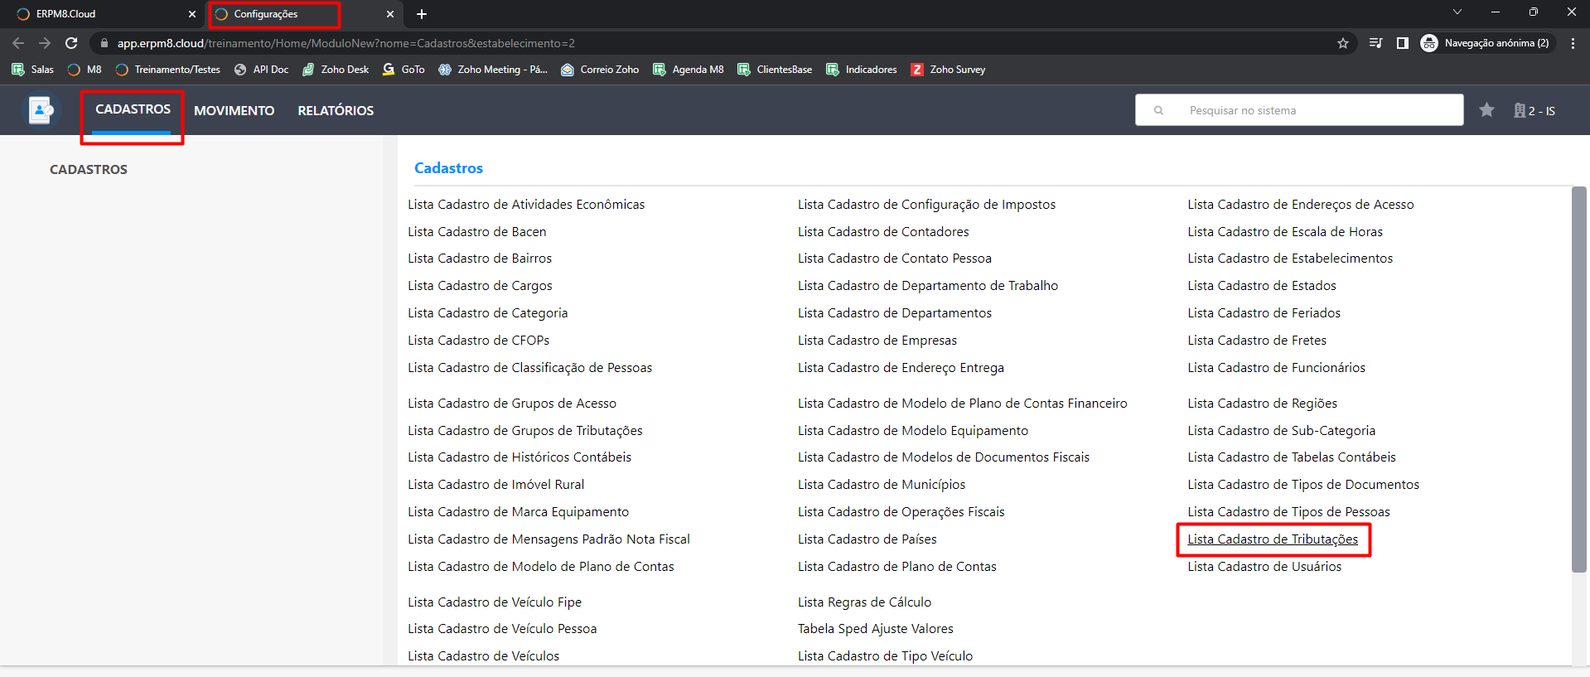Click browser back arrow
1590x677 pixels.
click(x=18, y=43)
